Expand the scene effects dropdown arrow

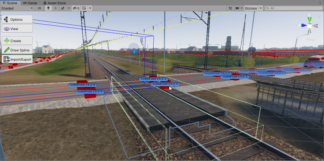pyautogui.click(x=69, y=8)
